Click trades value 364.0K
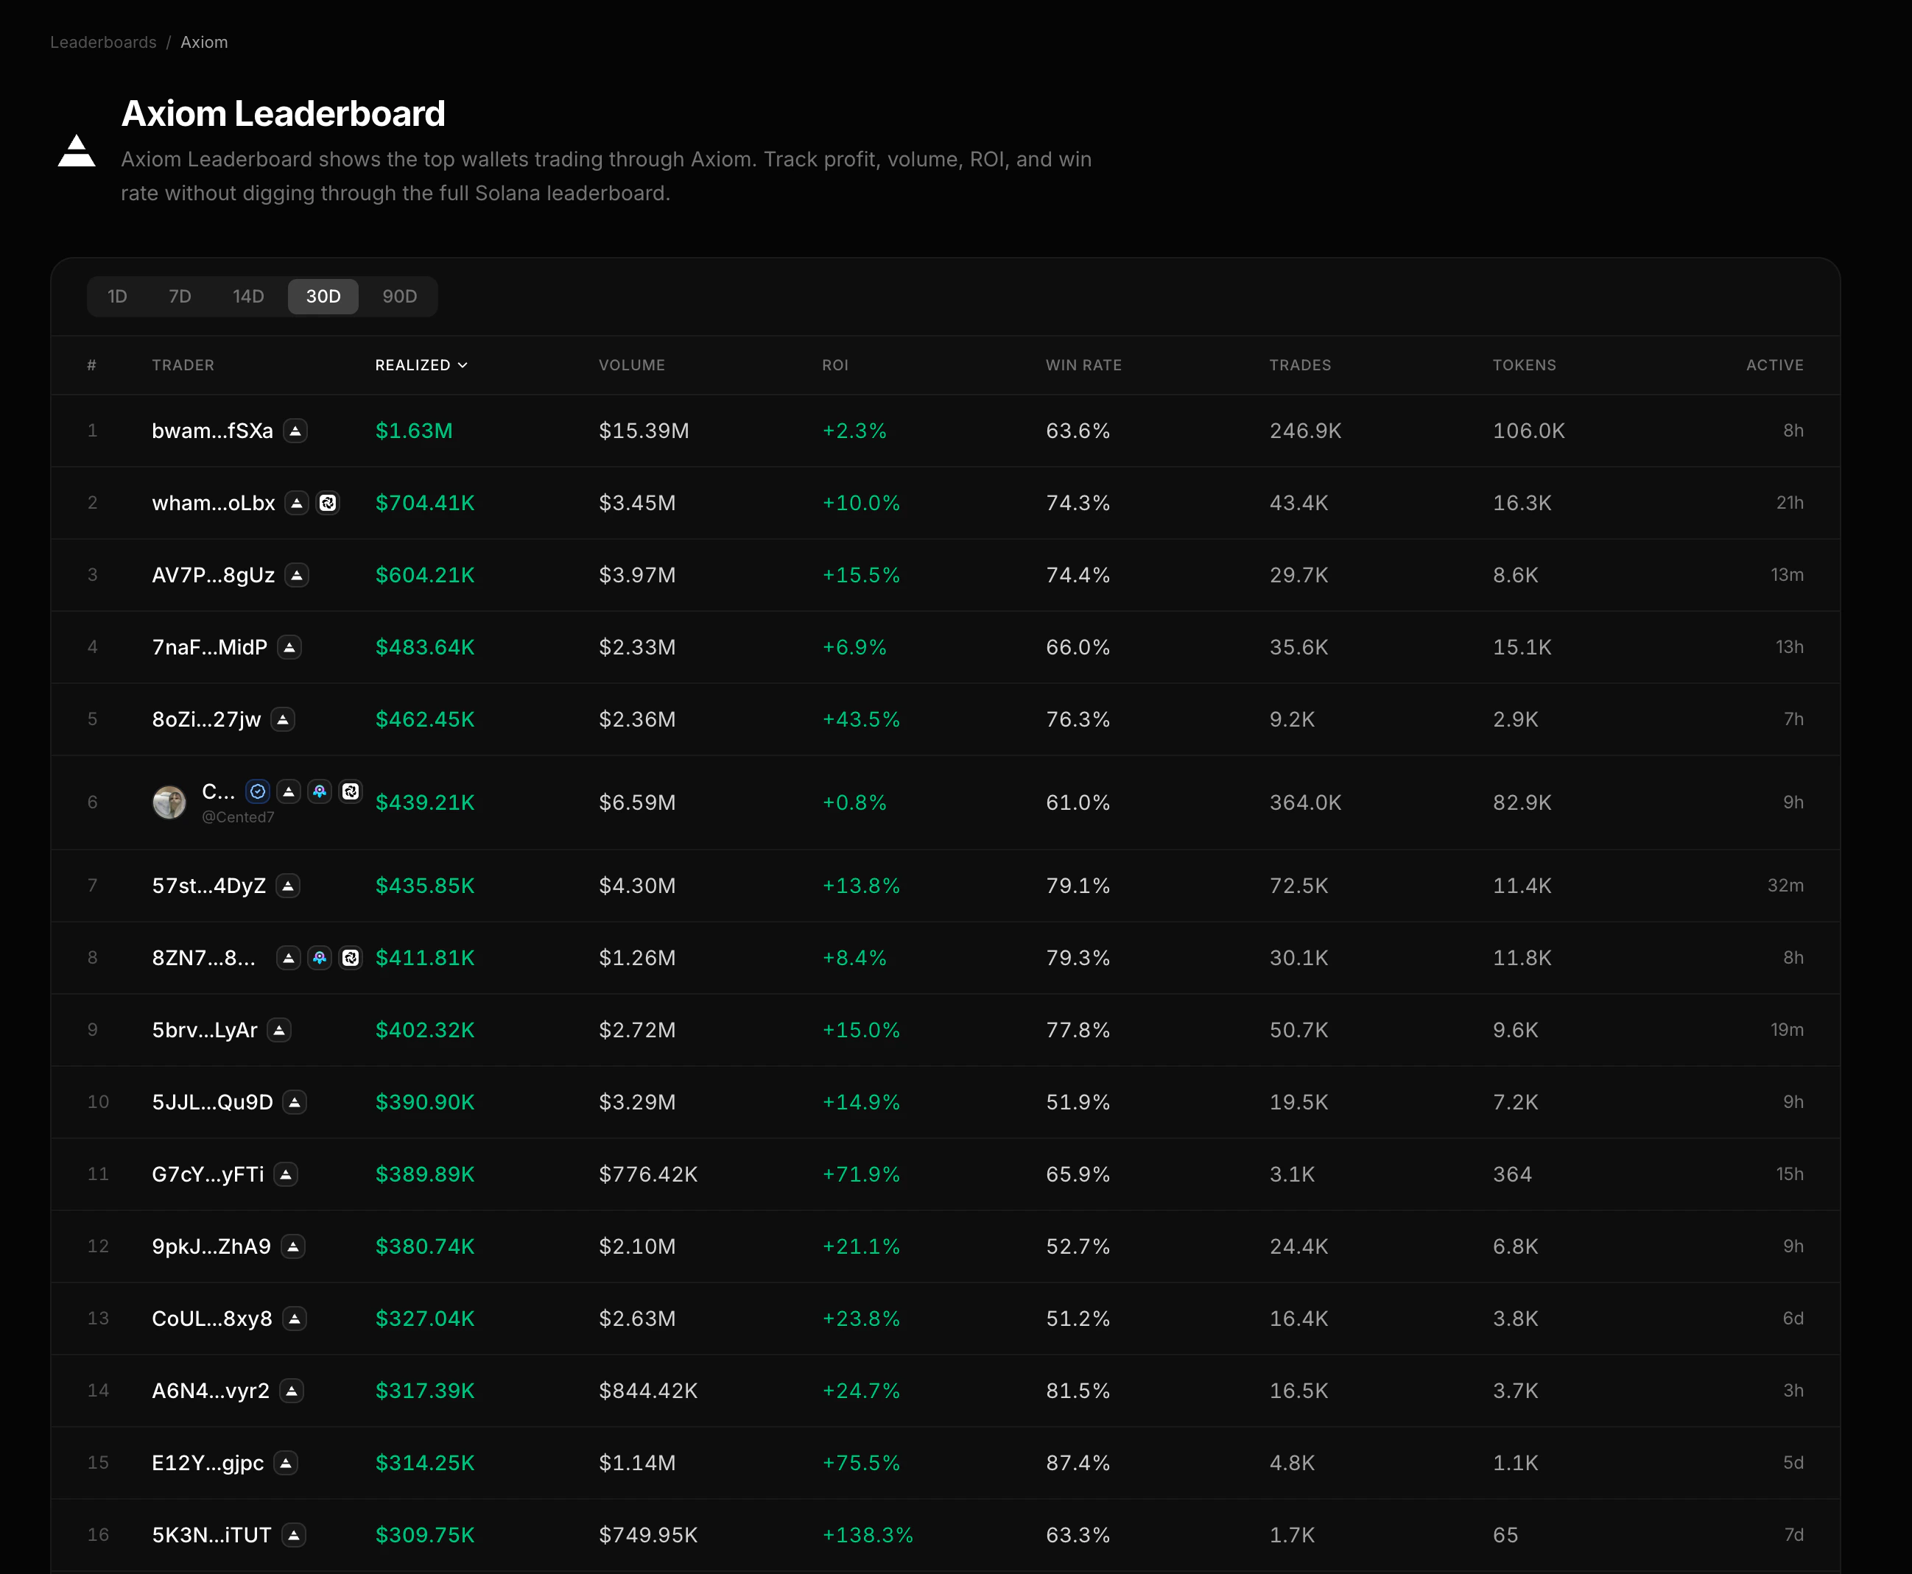This screenshot has height=1574, width=1912. pyautogui.click(x=1305, y=802)
